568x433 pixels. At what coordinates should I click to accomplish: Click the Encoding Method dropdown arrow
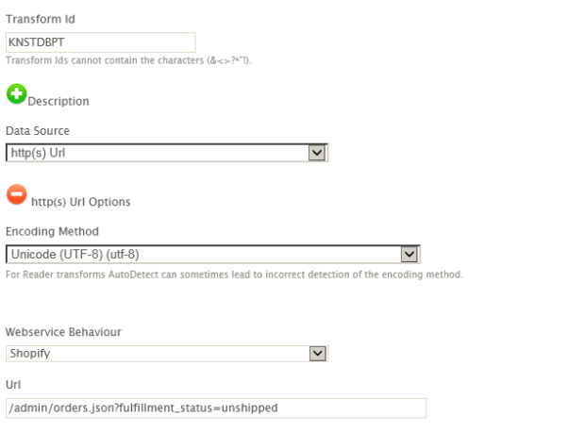pos(409,254)
